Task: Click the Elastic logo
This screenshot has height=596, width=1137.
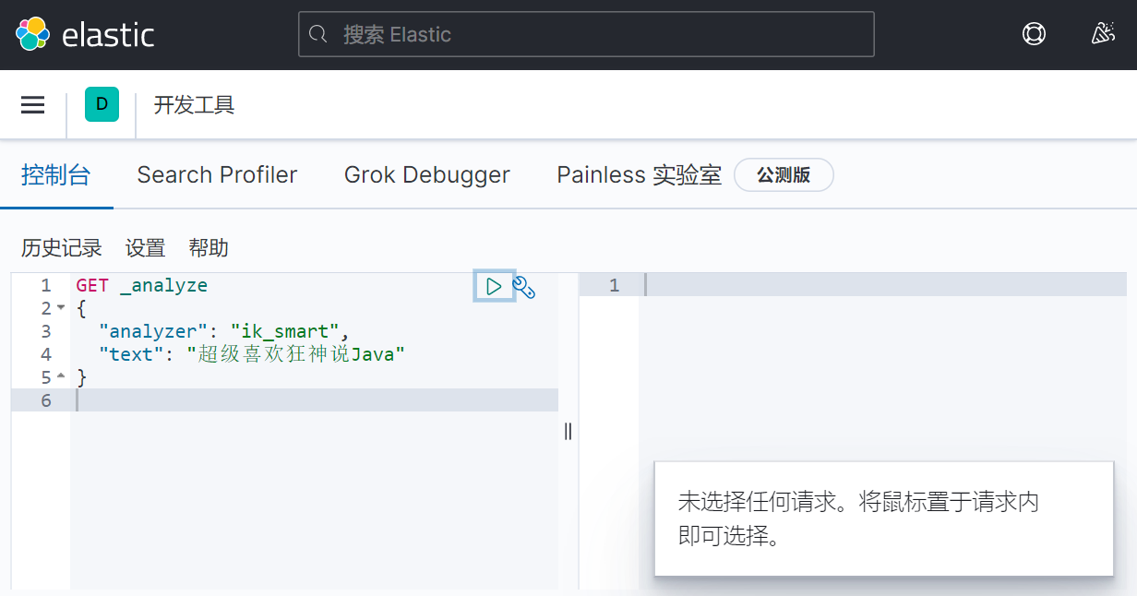Action: point(85,34)
